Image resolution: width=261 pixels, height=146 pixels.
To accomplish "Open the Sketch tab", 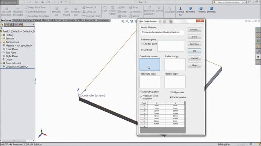I will coord(17,20).
